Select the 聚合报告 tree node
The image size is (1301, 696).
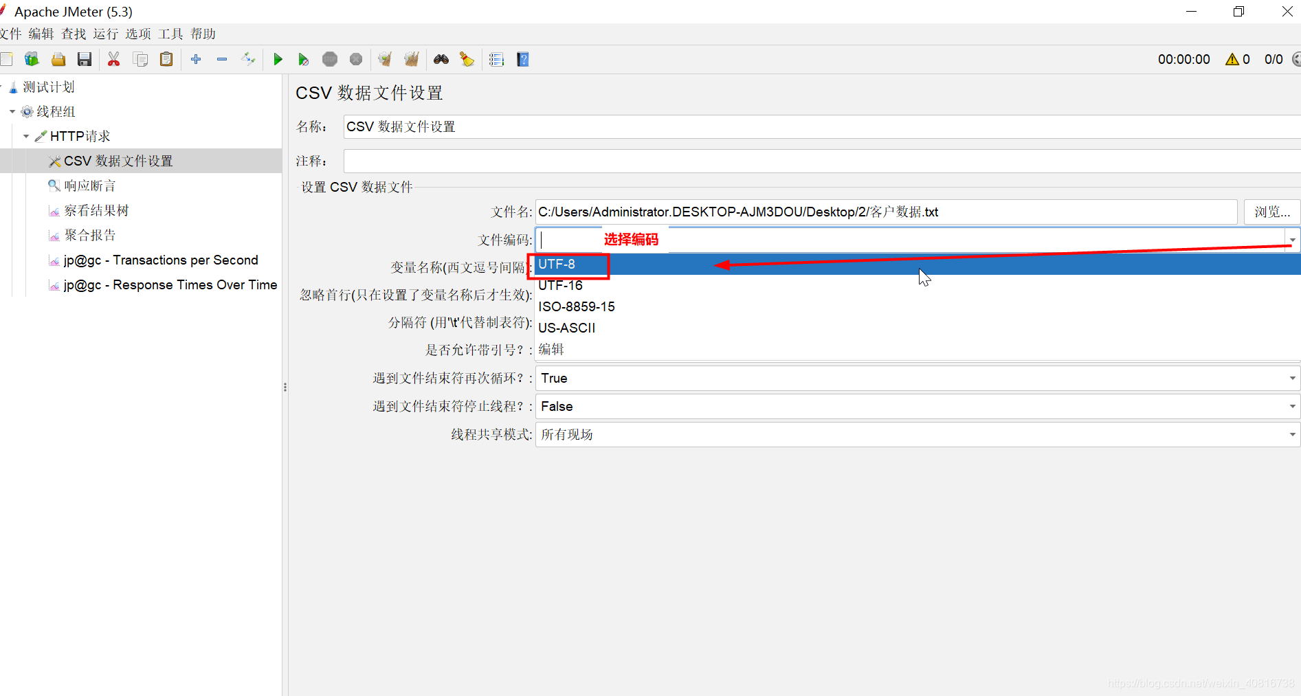(x=89, y=236)
